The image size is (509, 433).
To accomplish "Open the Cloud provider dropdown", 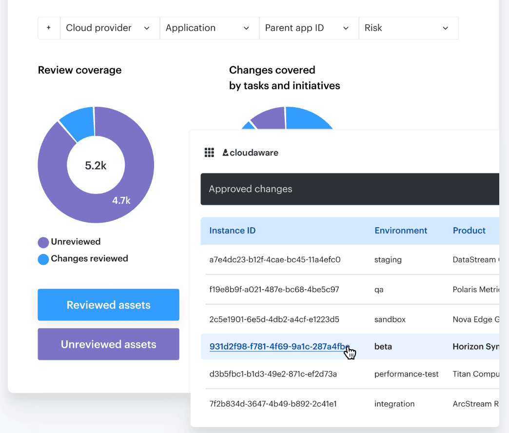I will point(109,28).
